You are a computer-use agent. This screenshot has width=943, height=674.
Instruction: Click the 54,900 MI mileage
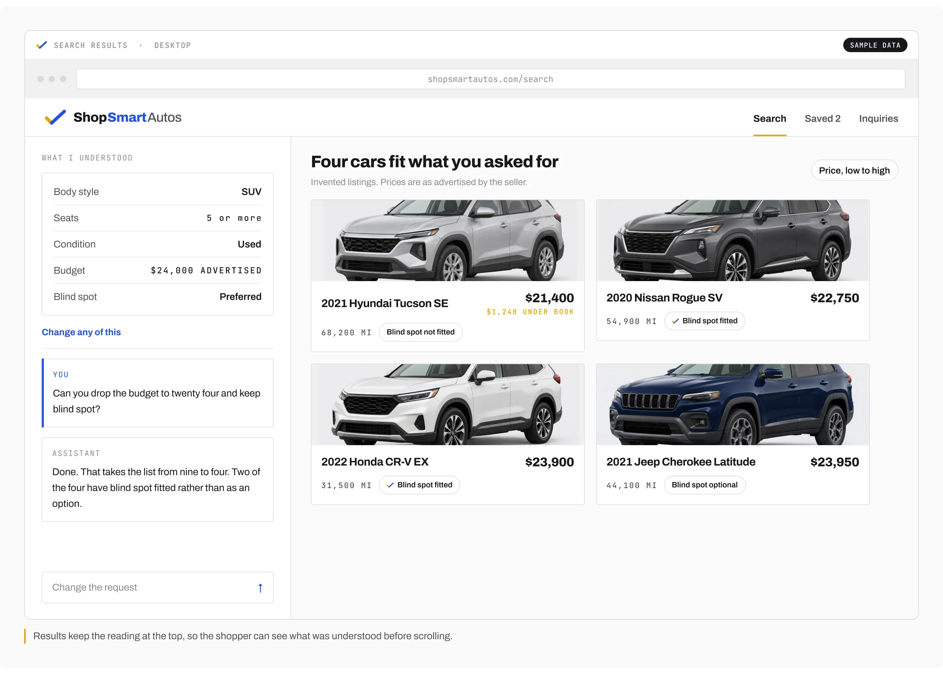point(631,321)
